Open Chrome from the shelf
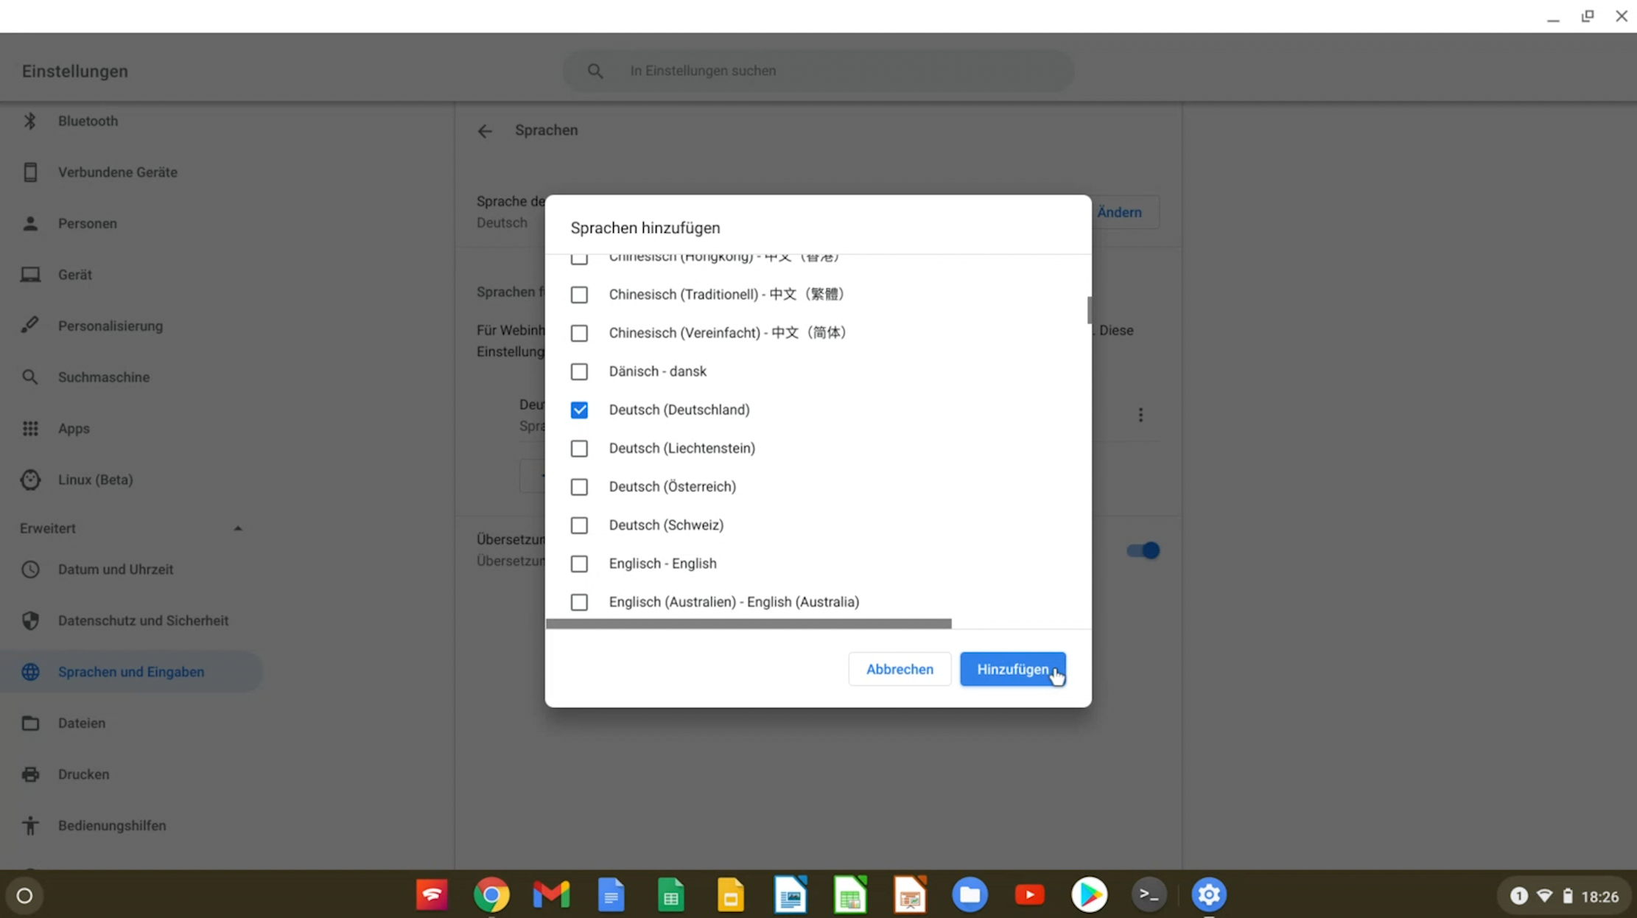Screen dimensions: 1637x918 pos(491,895)
